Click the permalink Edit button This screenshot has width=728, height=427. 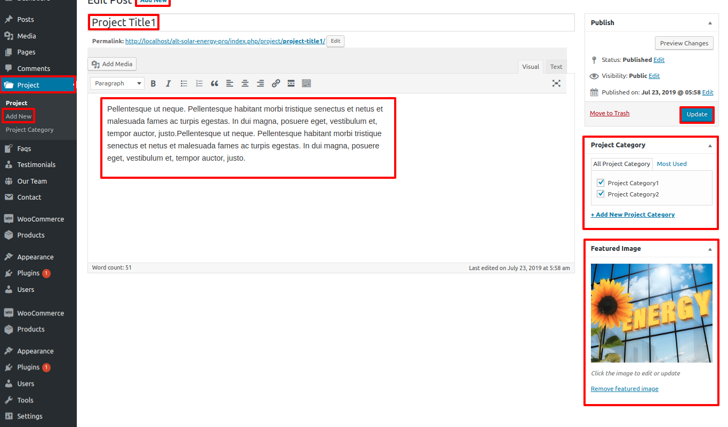335,41
